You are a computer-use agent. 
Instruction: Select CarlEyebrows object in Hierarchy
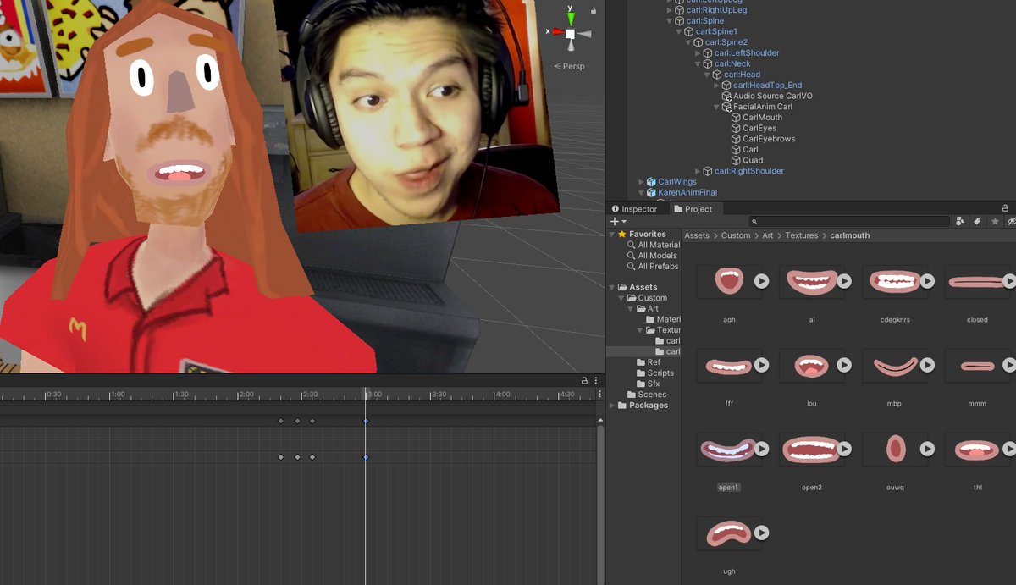[x=762, y=139]
